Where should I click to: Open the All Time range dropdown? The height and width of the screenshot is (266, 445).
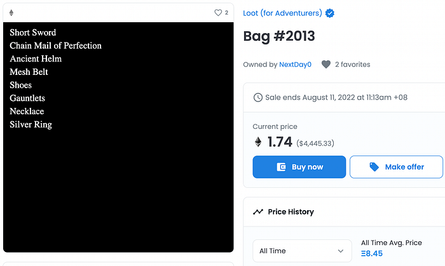point(302,251)
